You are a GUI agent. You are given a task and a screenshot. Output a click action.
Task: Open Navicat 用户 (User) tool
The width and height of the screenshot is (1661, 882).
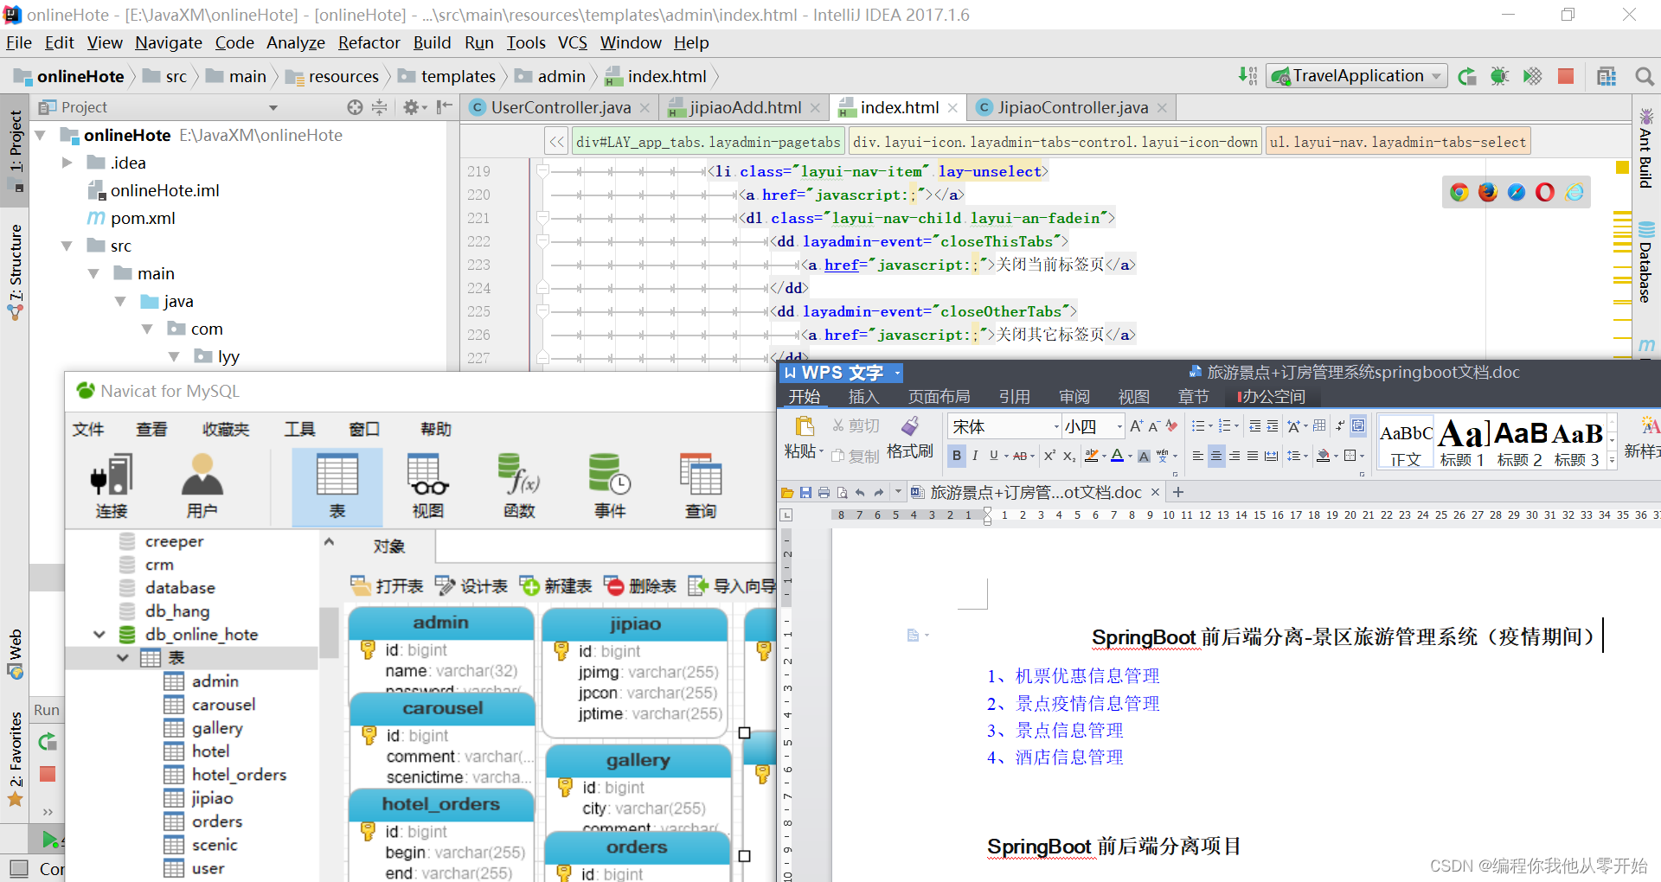(x=202, y=486)
